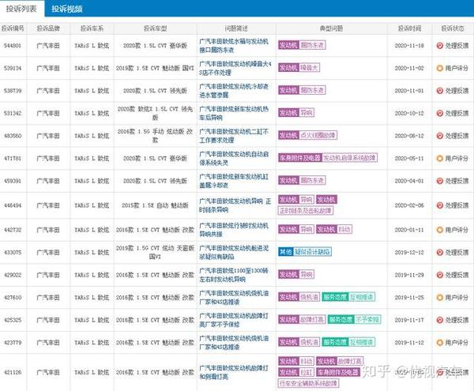Open complaint link 广汽丰田致炫新车发动机缸盖漏冷却液
Screen dimensions: 474x391
click(234, 181)
